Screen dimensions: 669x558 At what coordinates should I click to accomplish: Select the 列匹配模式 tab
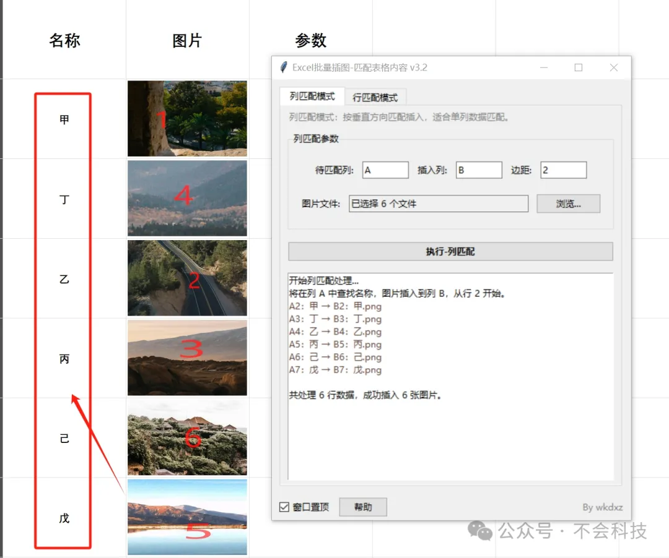pos(312,97)
